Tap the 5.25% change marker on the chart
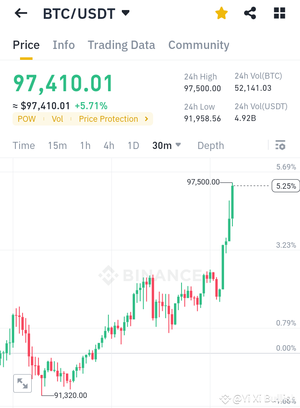300x408 pixels. coord(285,185)
